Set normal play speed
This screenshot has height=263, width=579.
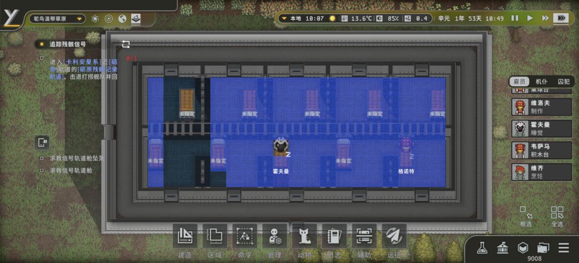[x=530, y=18]
